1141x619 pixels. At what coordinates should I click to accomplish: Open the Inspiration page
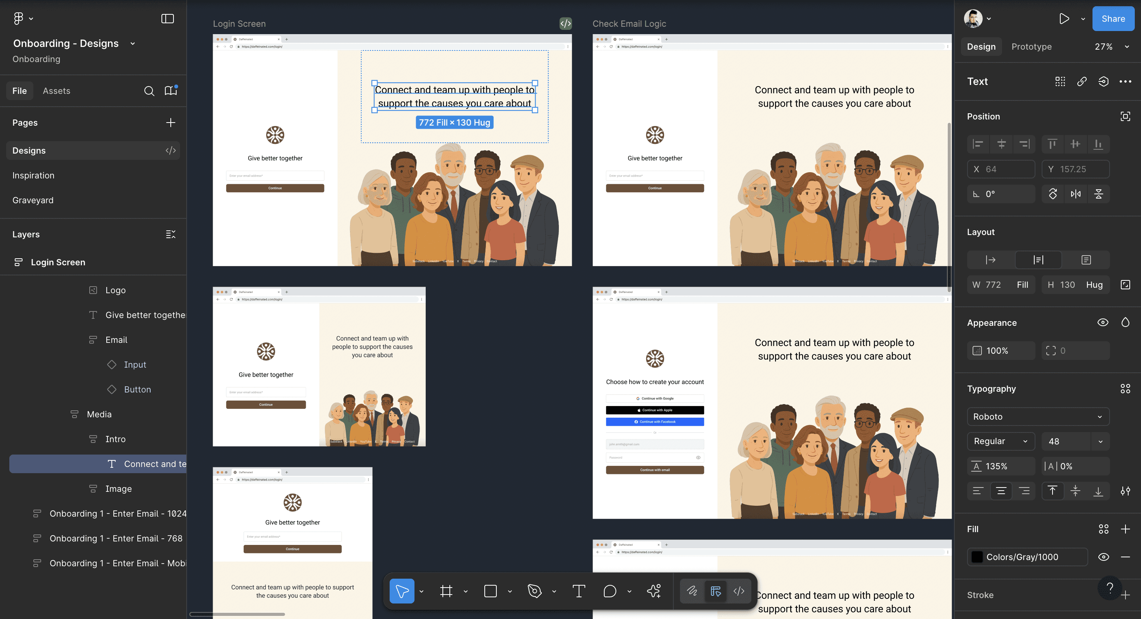click(x=33, y=175)
